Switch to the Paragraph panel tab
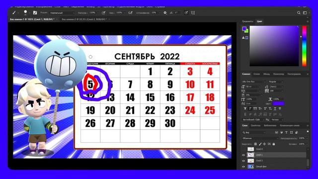 coord(266,74)
